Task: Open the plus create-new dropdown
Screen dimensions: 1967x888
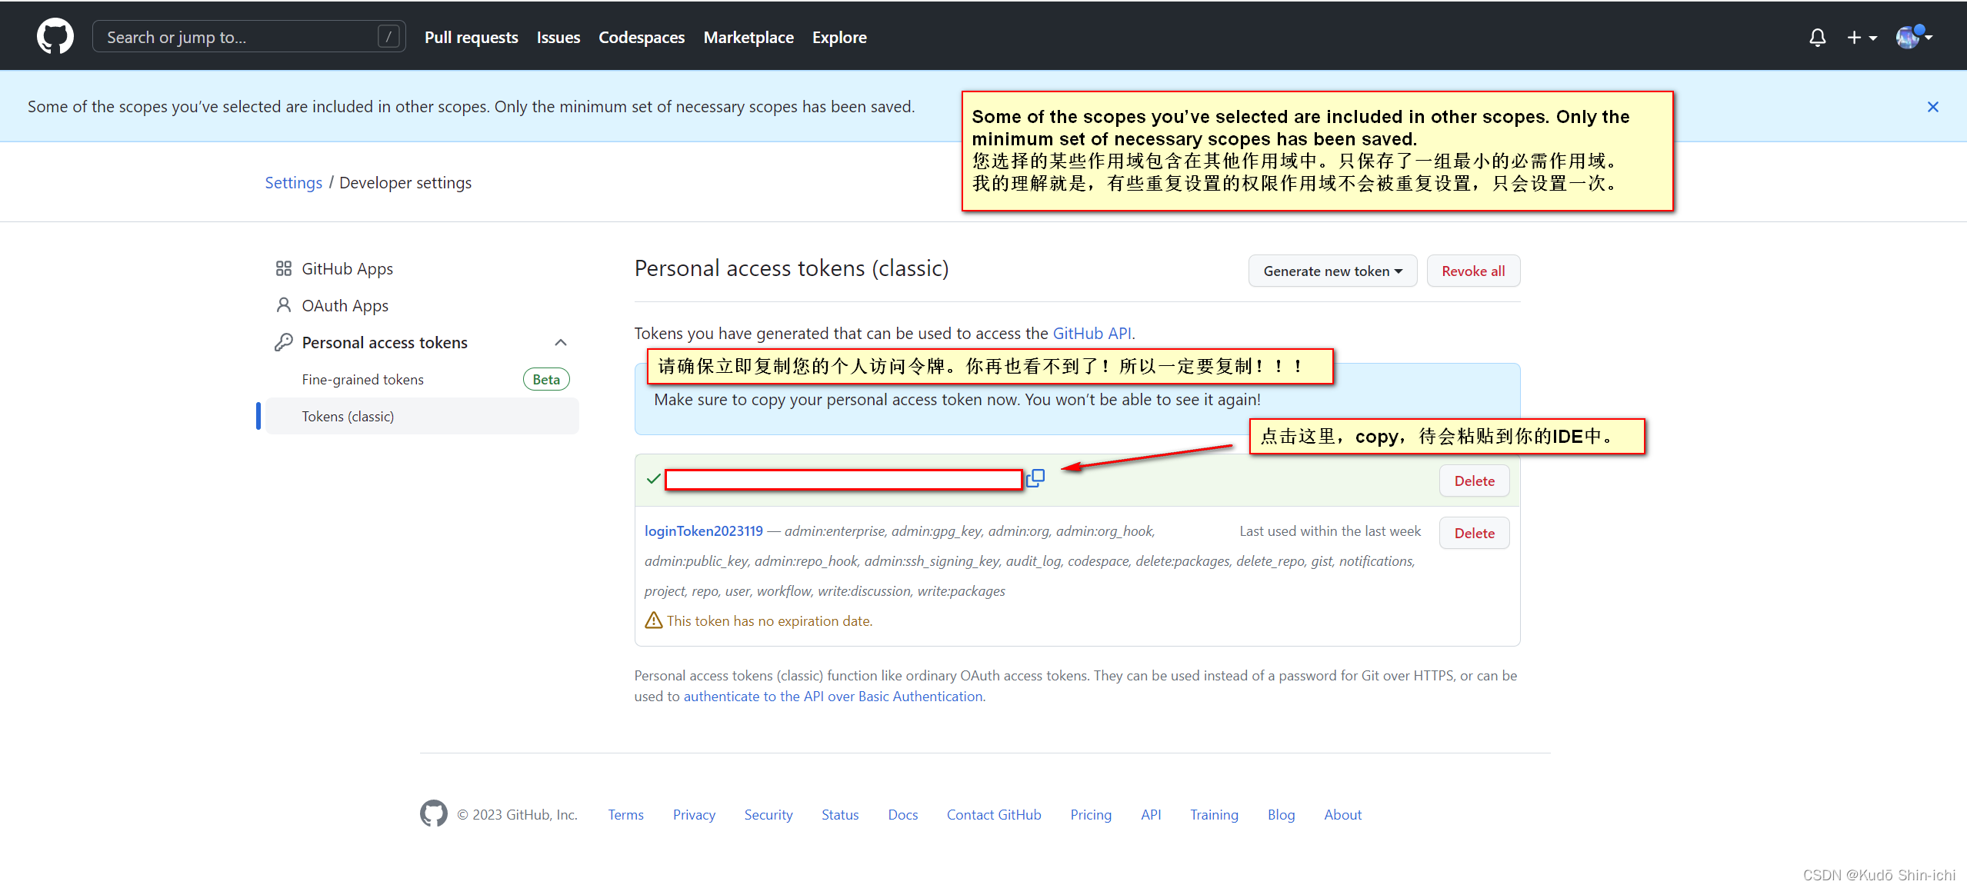Action: tap(1862, 37)
